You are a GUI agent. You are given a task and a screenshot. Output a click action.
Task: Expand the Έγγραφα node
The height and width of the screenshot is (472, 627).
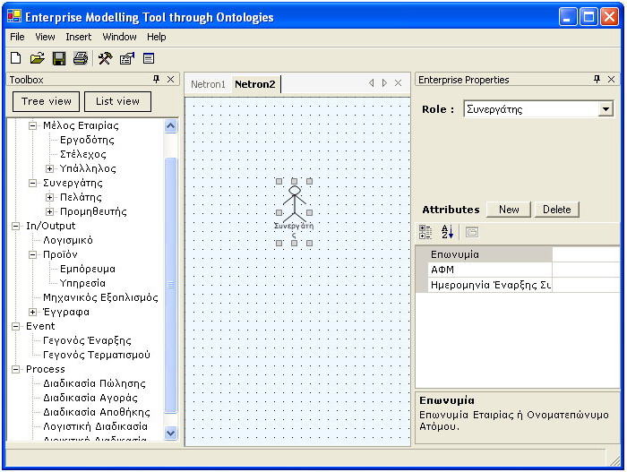[33, 312]
